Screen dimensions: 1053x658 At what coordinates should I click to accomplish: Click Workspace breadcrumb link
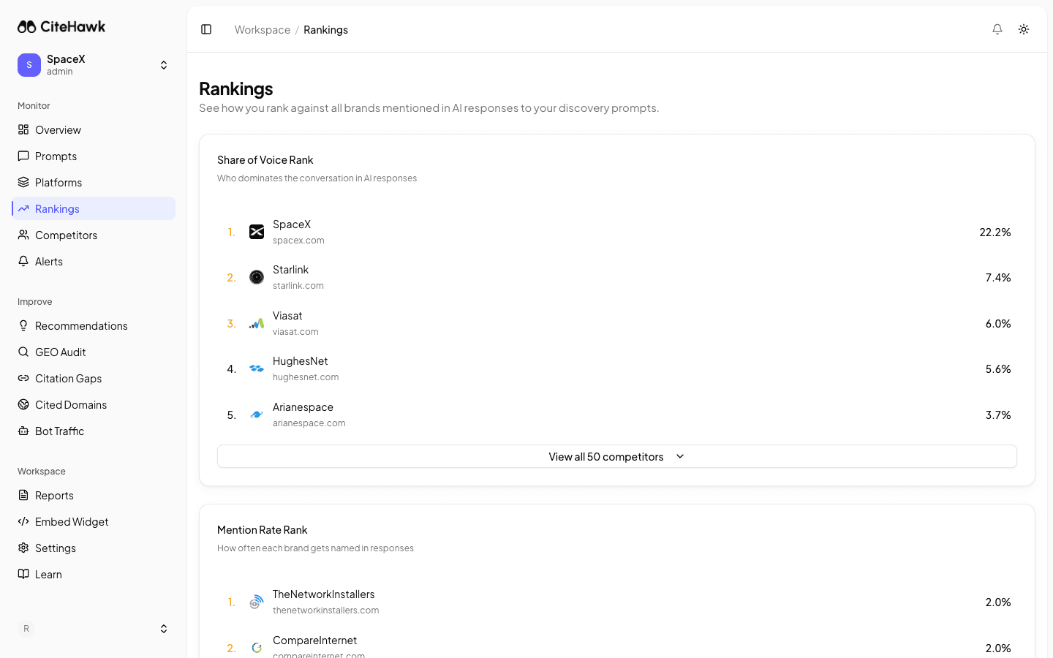[263, 29]
